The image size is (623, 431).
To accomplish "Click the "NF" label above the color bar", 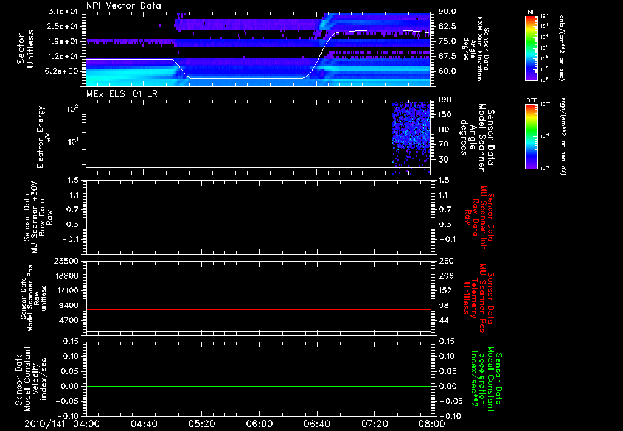I will 532,12.
